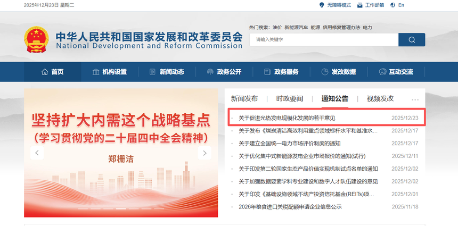The height and width of the screenshot is (226, 458).
Task: Open notice about 煤炭清洁高效利用重点领域标杆水平
Action: 308,131
